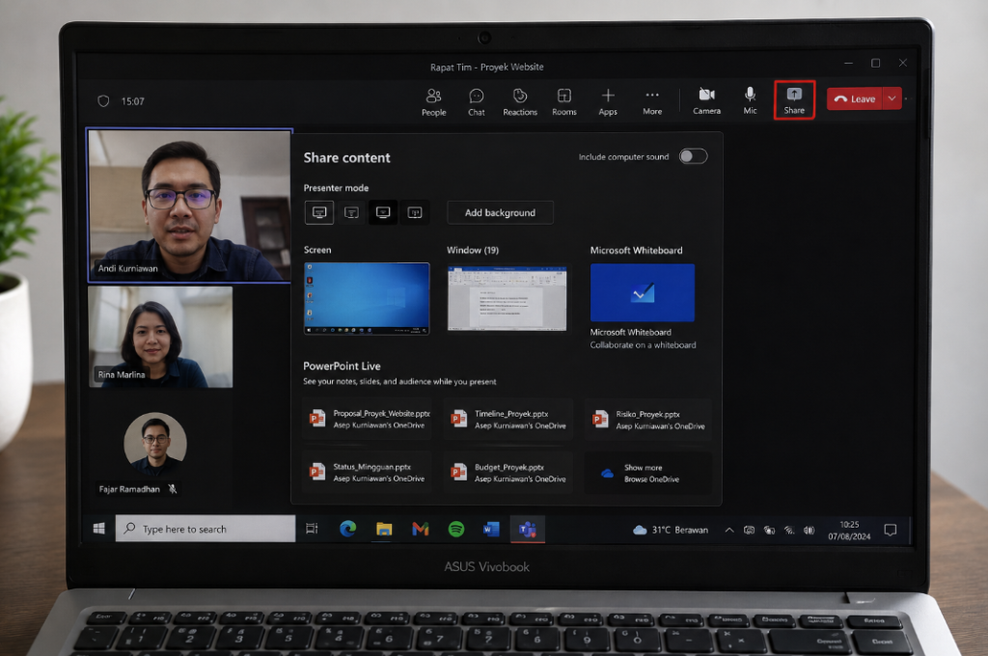
Task: Select Andi Kurniawan's video tile
Action: pyautogui.click(x=190, y=205)
